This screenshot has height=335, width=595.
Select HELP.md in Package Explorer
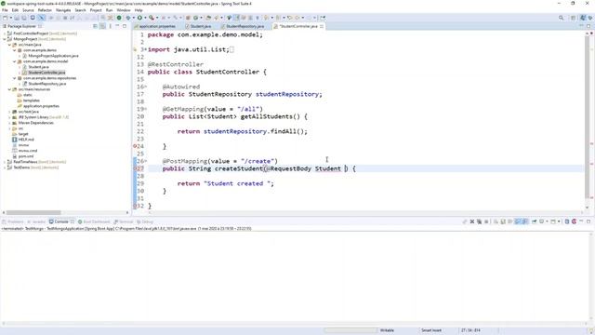[x=26, y=140]
